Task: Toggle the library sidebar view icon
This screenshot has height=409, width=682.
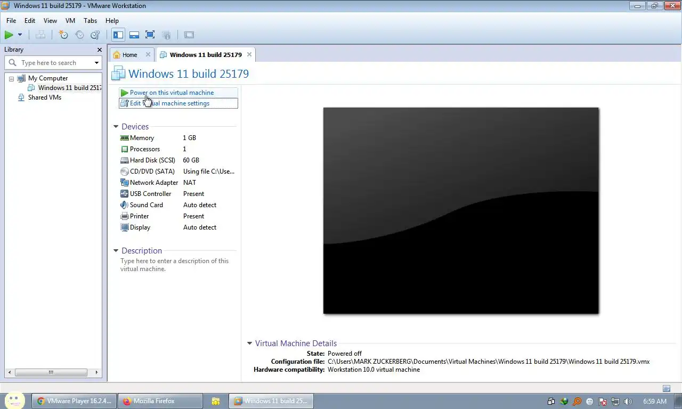Action: [118, 35]
